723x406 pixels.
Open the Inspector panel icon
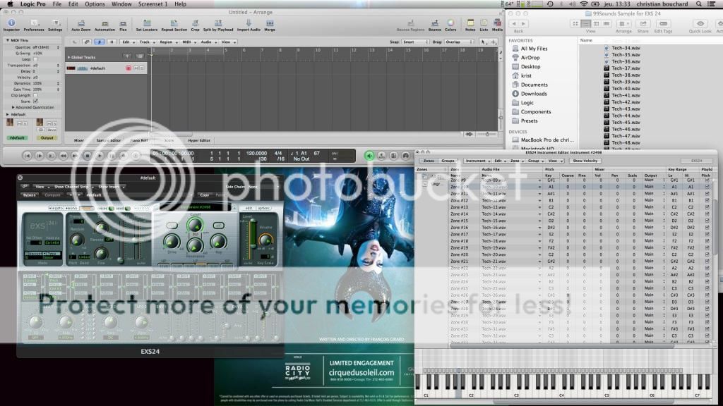click(11, 23)
